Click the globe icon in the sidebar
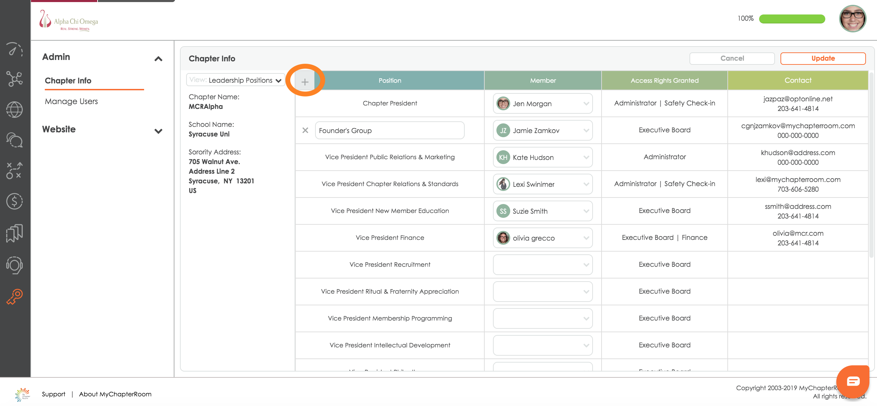Viewport: 877px width, 406px height. (x=14, y=110)
